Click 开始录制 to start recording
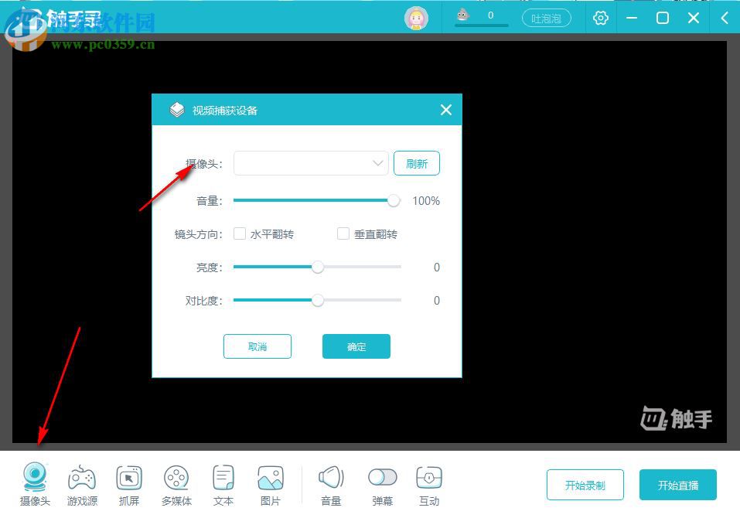This screenshot has width=740, height=518. tap(585, 485)
